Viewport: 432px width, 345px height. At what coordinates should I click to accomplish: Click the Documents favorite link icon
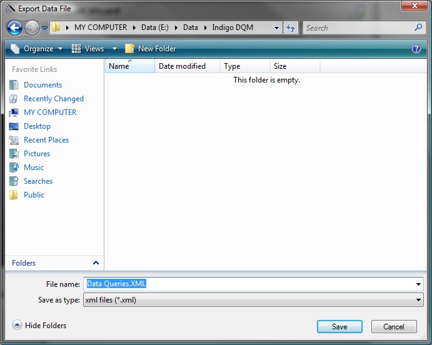pyautogui.click(x=14, y=85)
